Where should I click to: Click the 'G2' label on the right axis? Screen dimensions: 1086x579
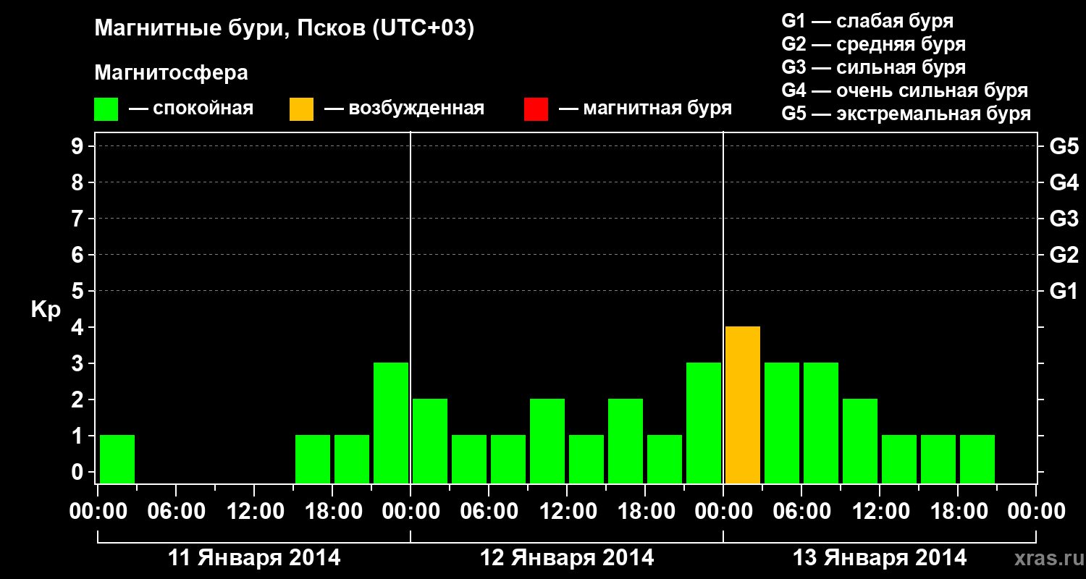pyautogui.click(x=1064, y=255)
